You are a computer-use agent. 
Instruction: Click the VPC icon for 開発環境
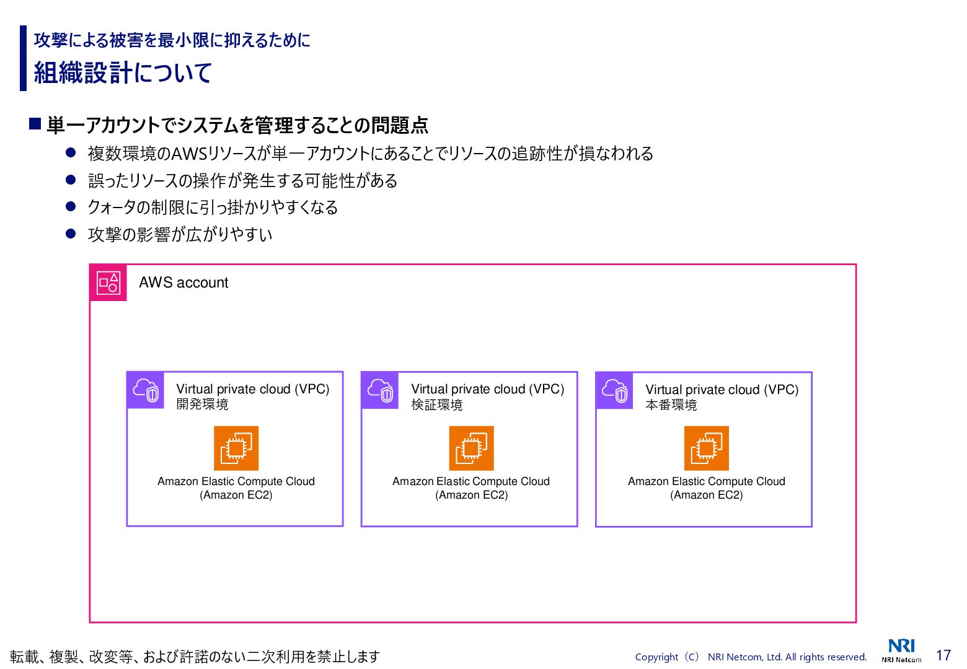pos(146,390)
